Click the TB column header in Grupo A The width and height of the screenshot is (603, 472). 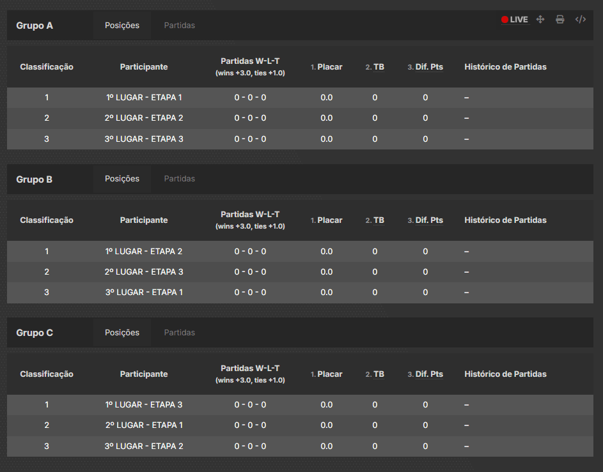pos(379,67)
